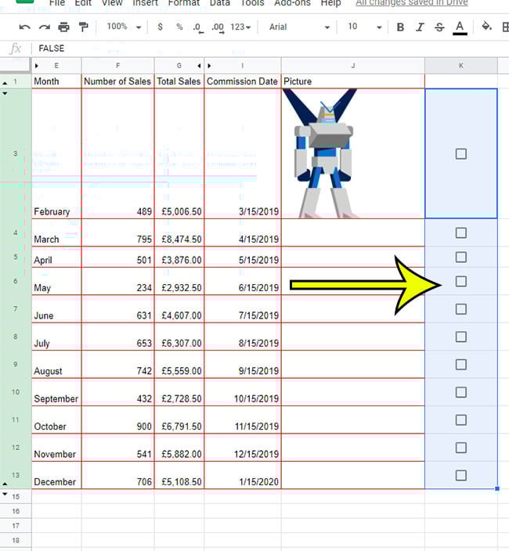Open the Add-ons menu
The width and height of the screenshot is (509, 551).
[x=292, y=3]
